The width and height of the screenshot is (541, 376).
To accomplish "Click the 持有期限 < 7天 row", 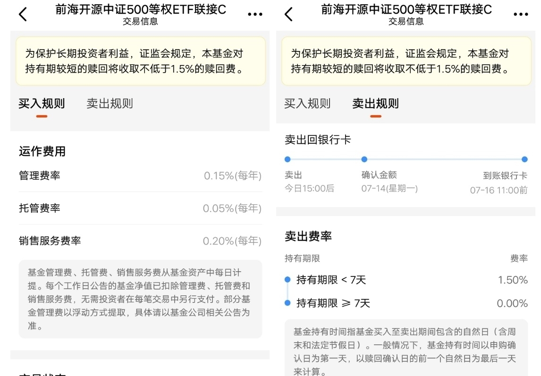I will tap(406, 280).
